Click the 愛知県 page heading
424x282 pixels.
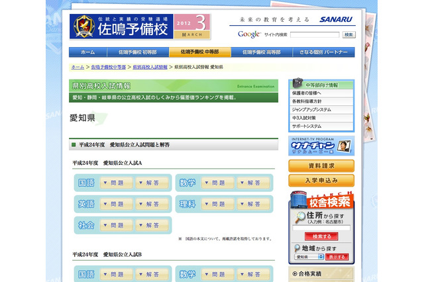click(82, 118)
